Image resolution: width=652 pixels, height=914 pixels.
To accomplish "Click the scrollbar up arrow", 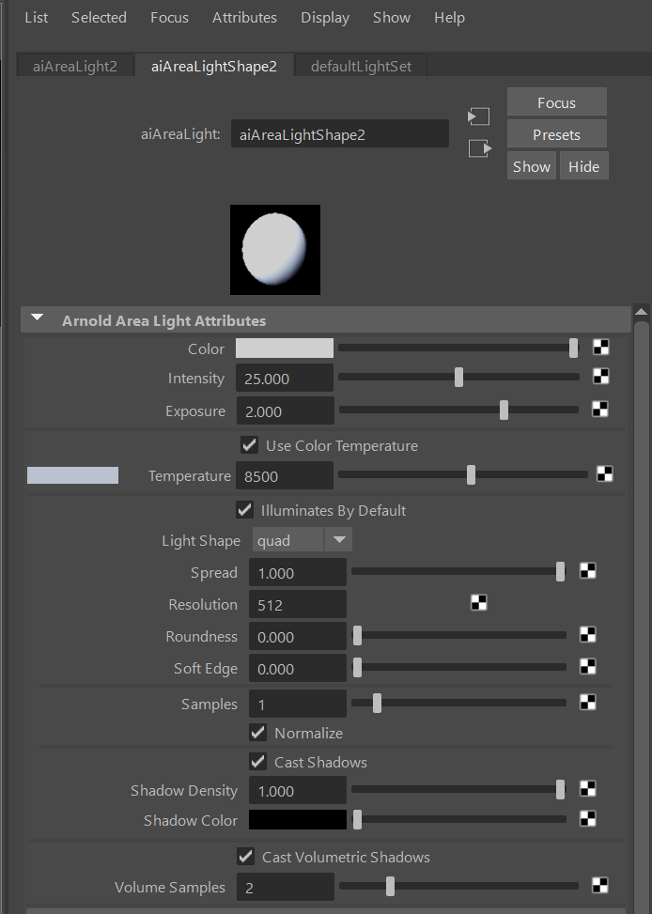I will 642,312.
